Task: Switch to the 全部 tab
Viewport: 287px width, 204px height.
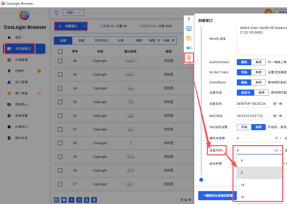Action: pos(63,41)
